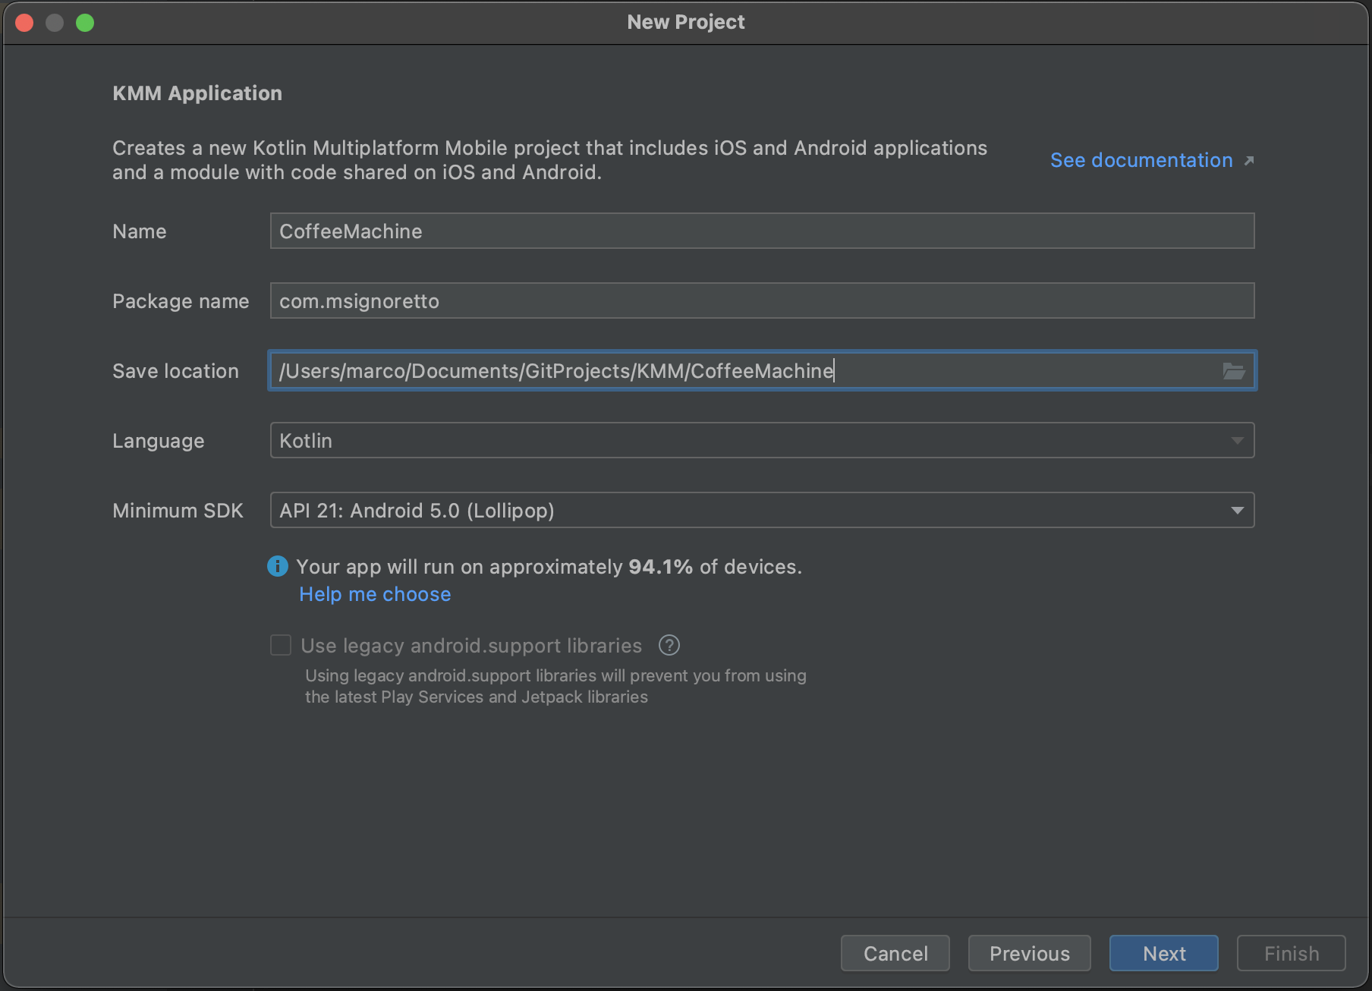Click the Help me choose link
This screenshot has width=1372, height=991.
pos(375,594)
